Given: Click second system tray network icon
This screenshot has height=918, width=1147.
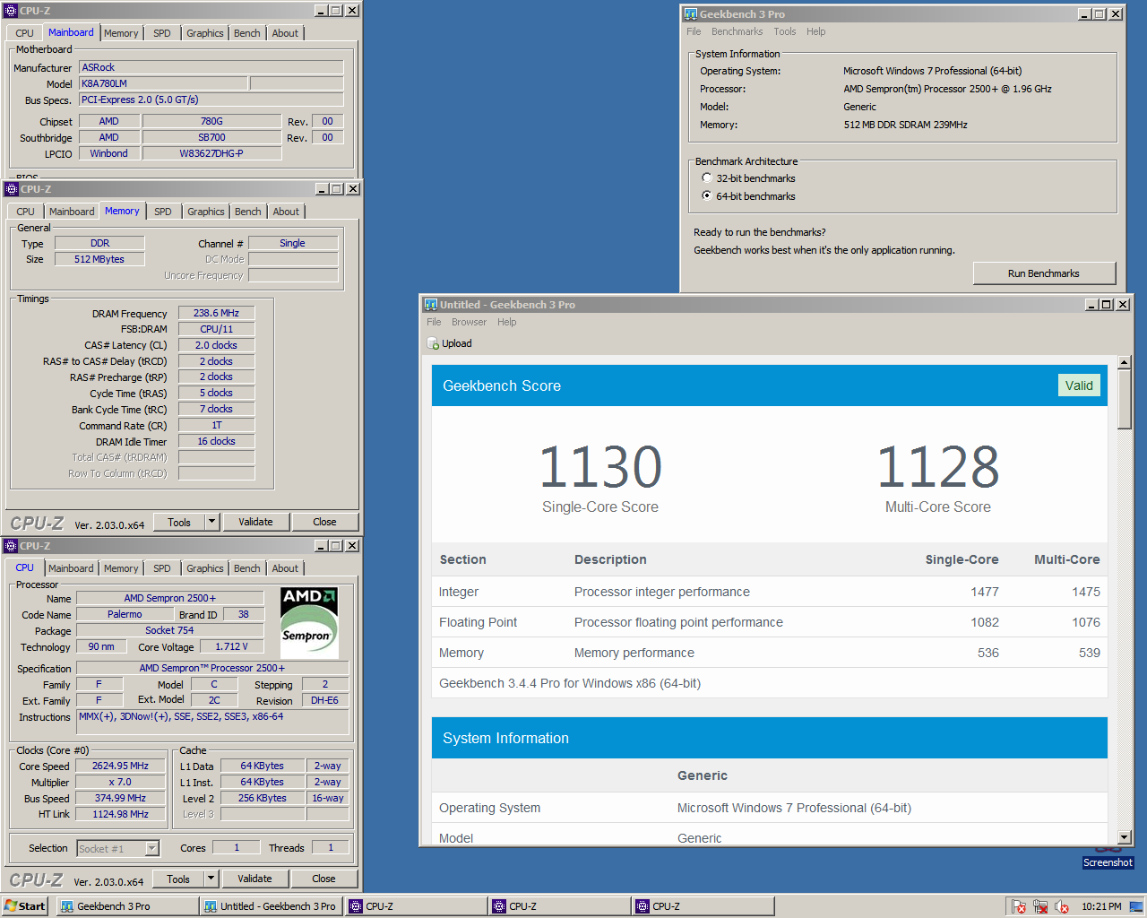Looking at the screenshot, I should point(1040,906).
